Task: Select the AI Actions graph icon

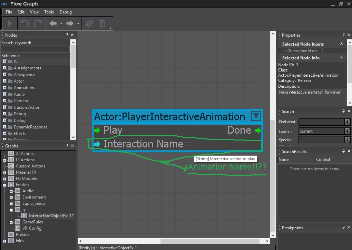Action: (11, 153)
